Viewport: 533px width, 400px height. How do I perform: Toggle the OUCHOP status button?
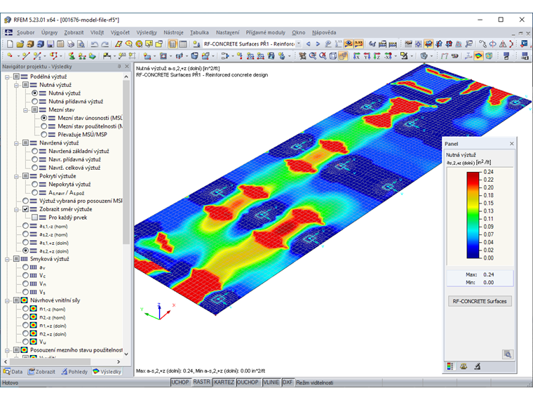248,382
